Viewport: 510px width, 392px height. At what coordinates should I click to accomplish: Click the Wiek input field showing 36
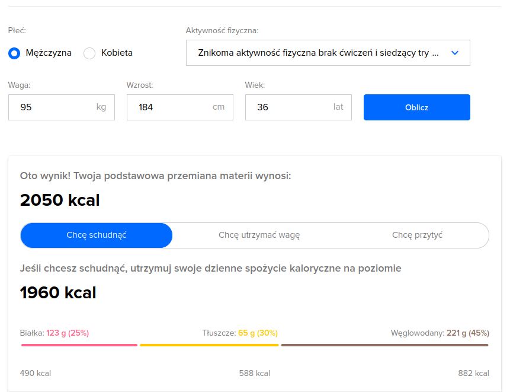click(299, 107)
